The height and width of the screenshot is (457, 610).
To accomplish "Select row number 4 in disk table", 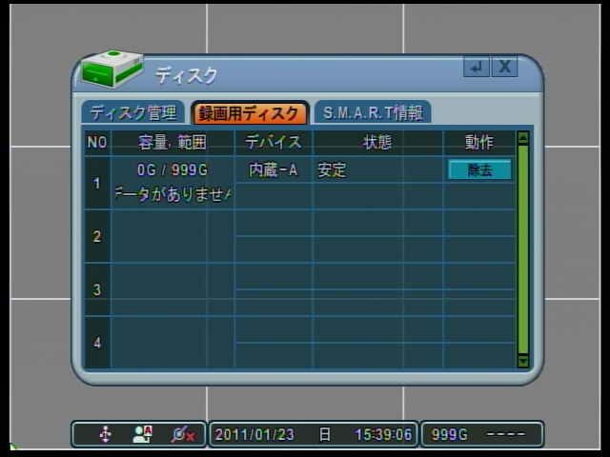I will tap(97, 343).
